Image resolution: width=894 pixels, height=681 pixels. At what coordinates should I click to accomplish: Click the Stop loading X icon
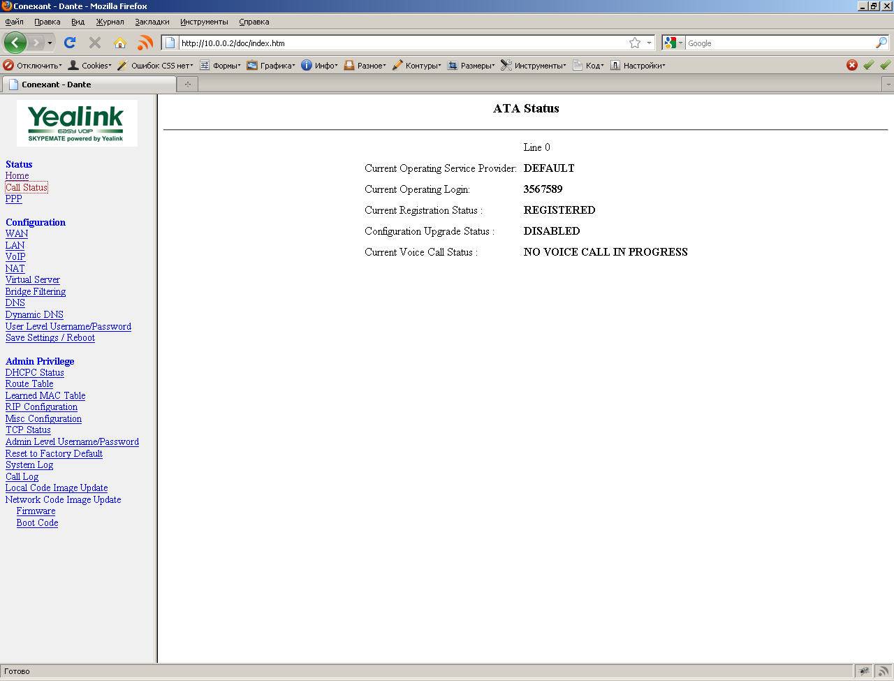(x=95, y=43)
